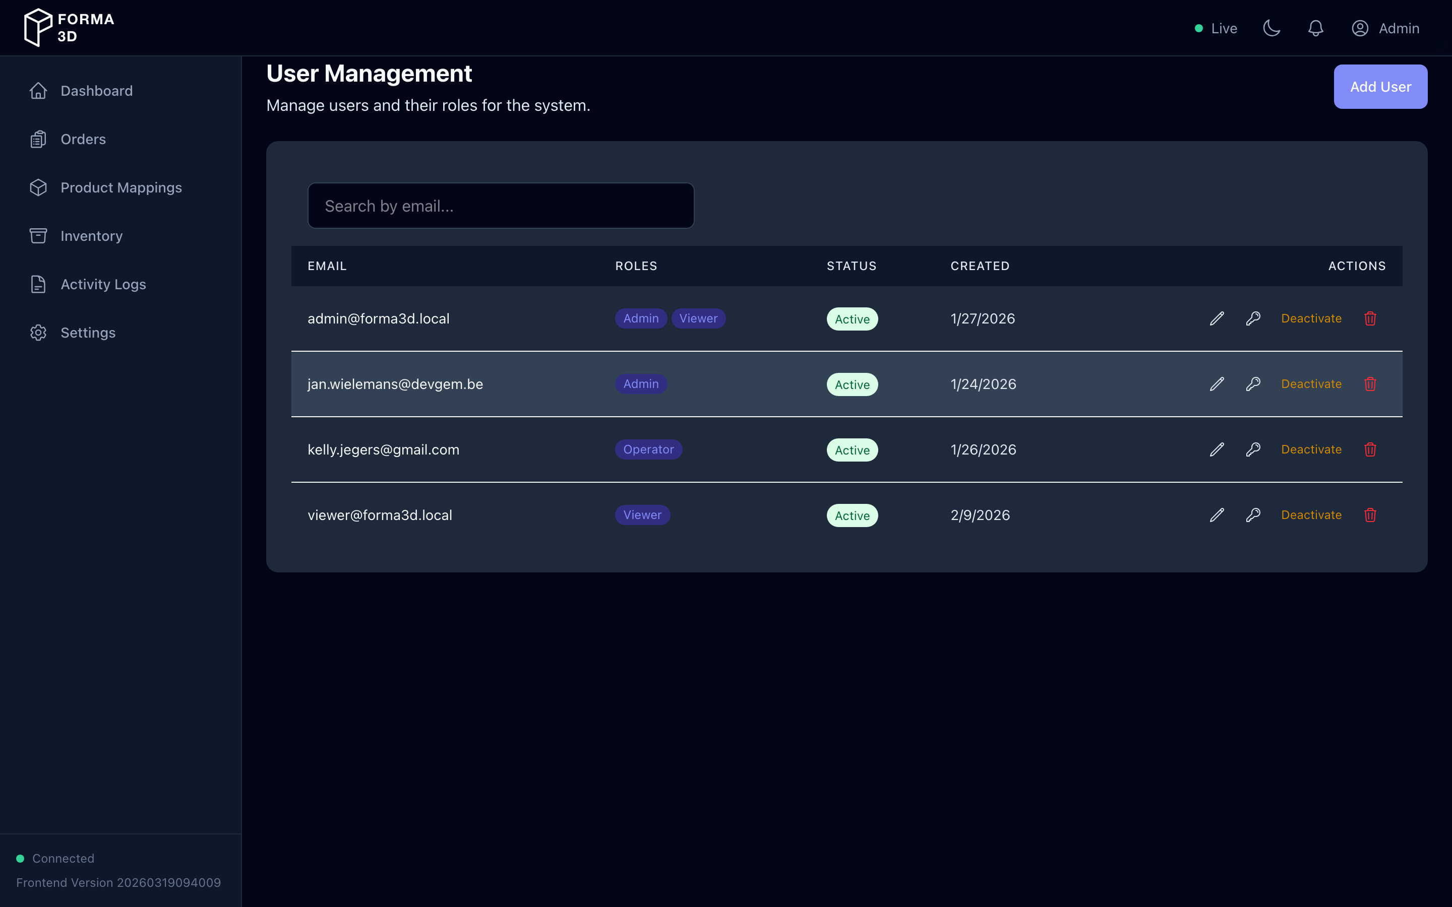Image resolution: width=1452 pixels, height=907 pixels.
Task: Edit admin@forma3d.local with the pencil icon
Action: coord(1216,318)
